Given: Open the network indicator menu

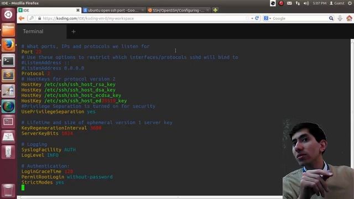Looking at the screenshot, I should tap(298, 3).
